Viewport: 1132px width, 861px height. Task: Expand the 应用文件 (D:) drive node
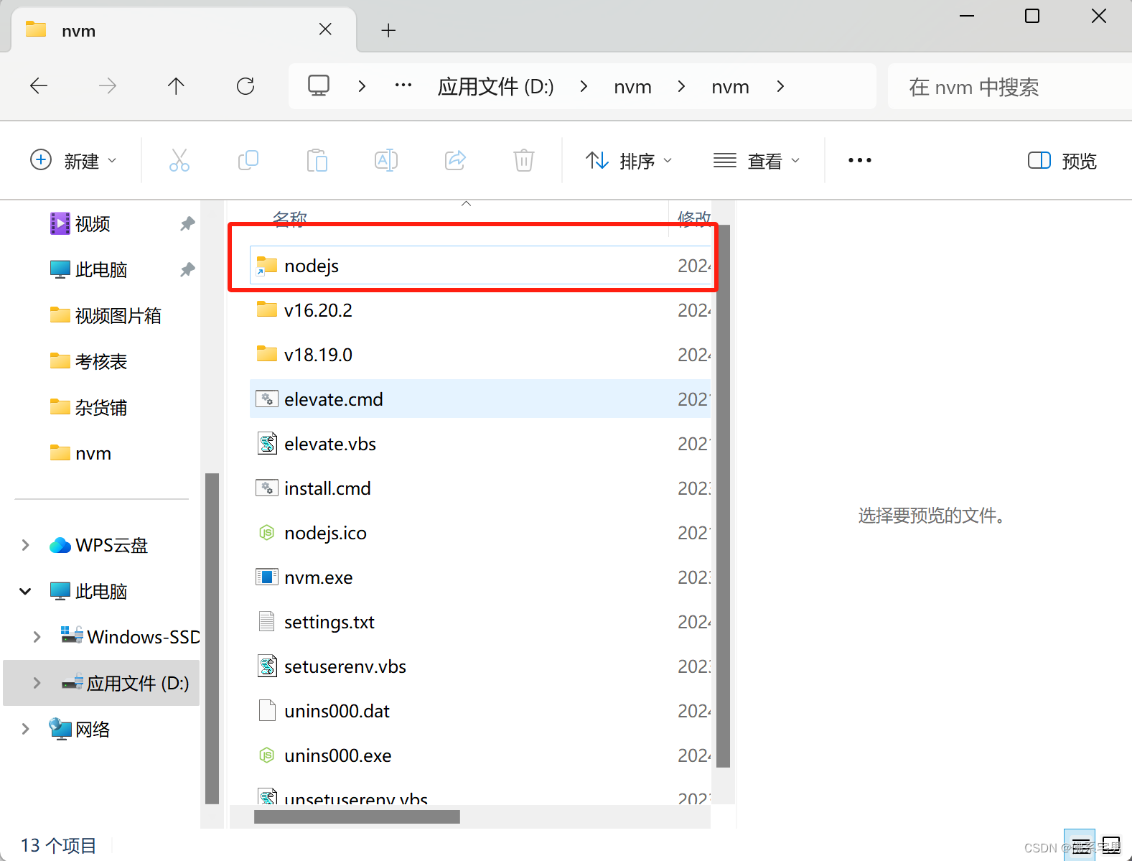click(x=37, y=683)
